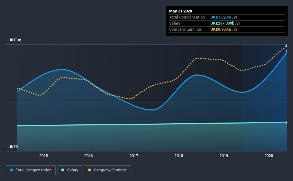Click the blue Total Compensation legend dot

[x=11, y=170]
